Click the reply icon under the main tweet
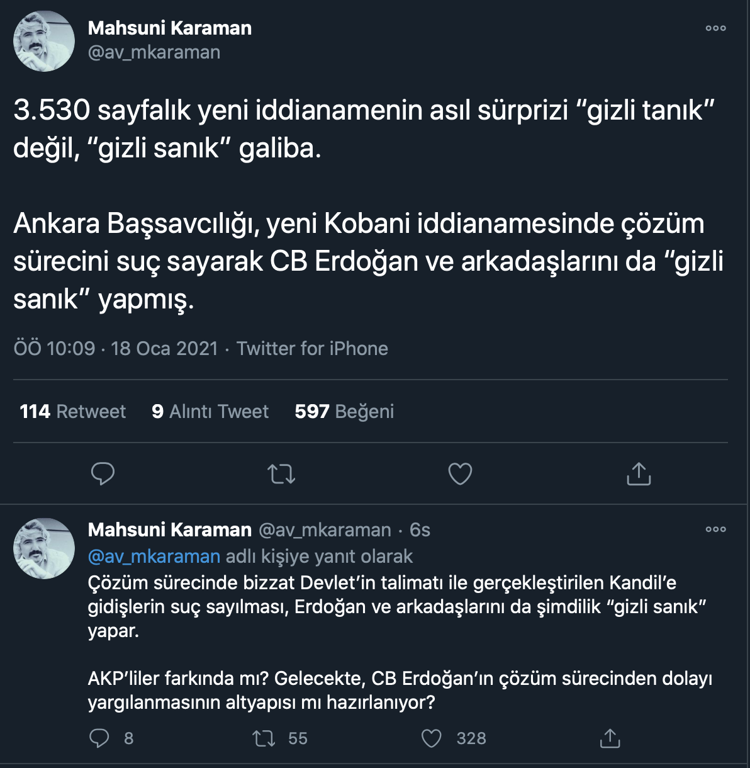 click(103, 474)
